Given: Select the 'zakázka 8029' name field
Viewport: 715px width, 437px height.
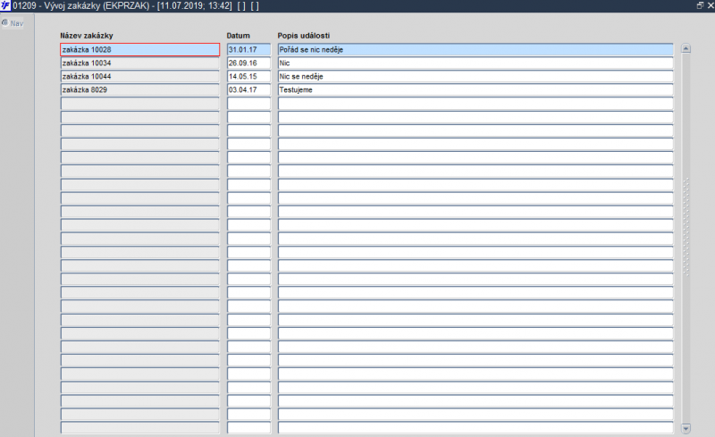Looking at the screenshot, I should tap(140, 90).
